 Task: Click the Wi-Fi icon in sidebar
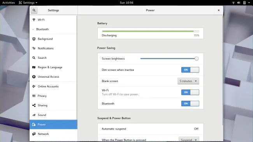click(34, 20)
